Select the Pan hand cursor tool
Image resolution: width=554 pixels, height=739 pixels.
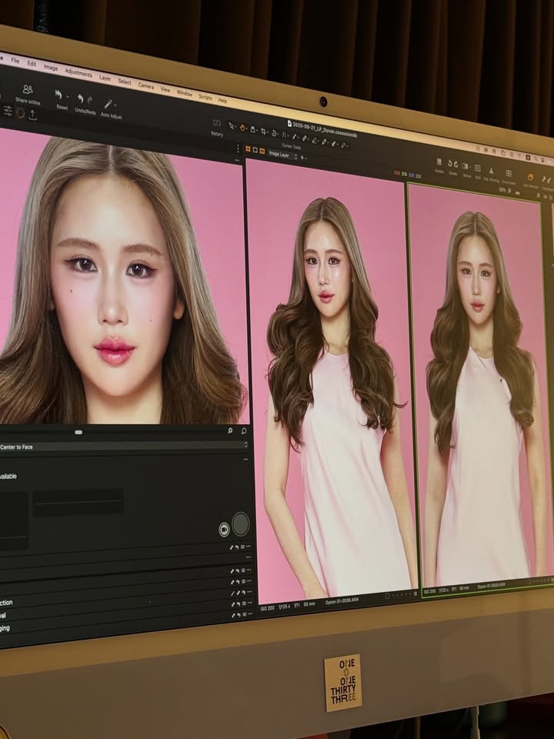click(242, 127)
